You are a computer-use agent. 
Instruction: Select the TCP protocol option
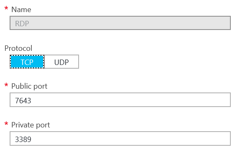[x=27, y=62]
